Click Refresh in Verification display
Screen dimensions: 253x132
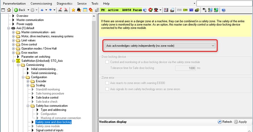225,122
